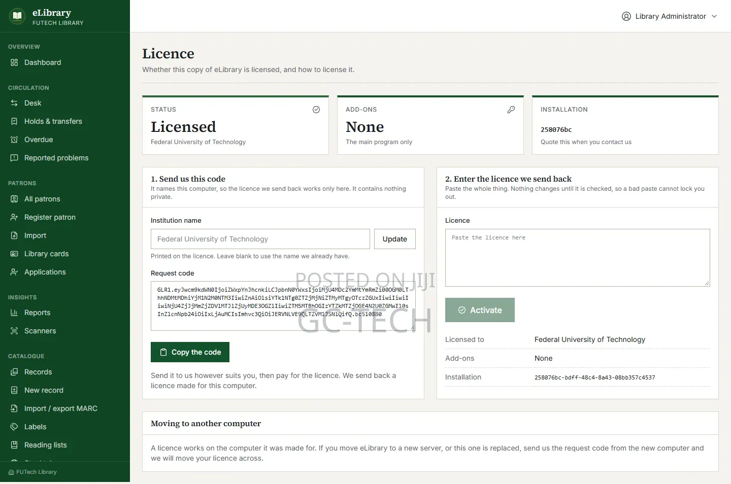The height and width of the screenshot is (484, 731).
Task: Open the Library cards page
Action: (65, 254)
